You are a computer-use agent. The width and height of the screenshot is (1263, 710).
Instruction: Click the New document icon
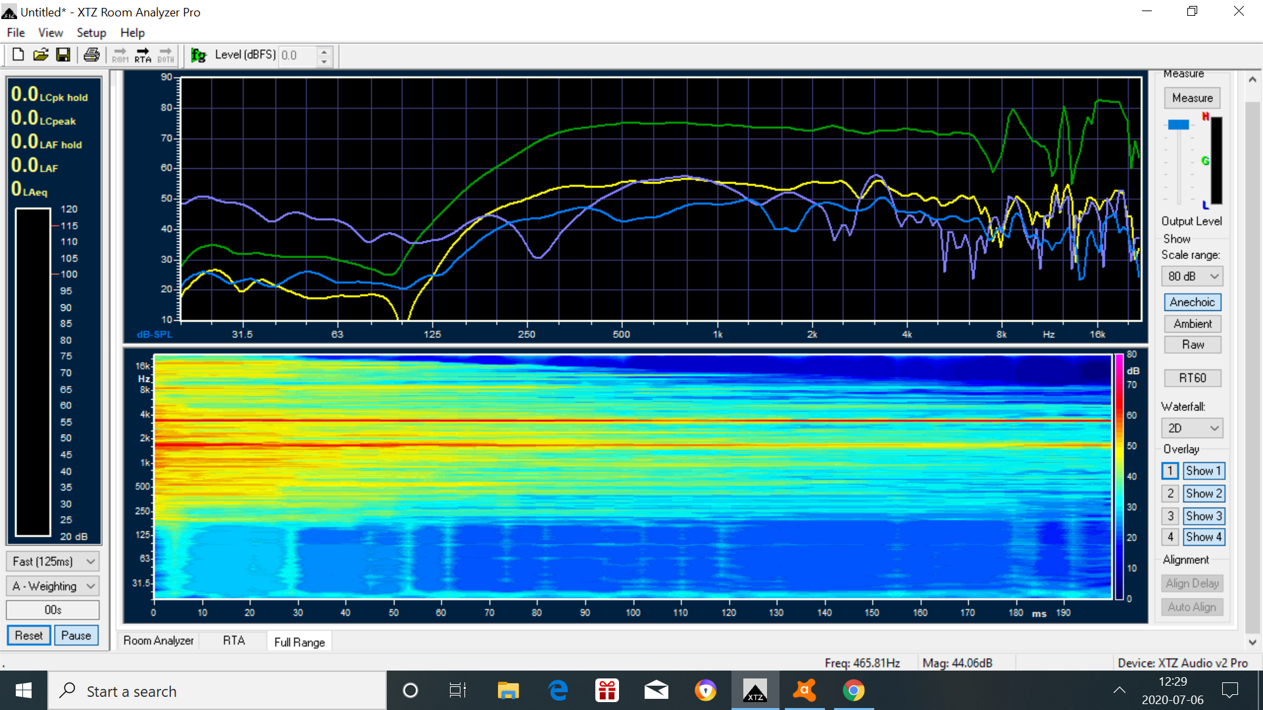tap(18, 55)
